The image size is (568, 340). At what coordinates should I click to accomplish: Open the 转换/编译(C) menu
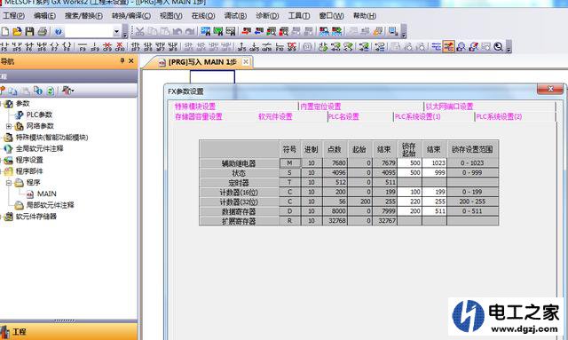131,16
